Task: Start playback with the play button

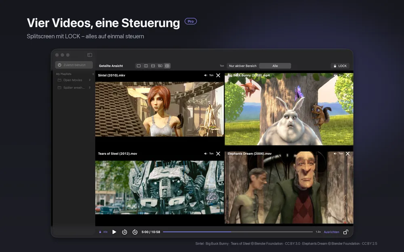Action: pos(114,232)
